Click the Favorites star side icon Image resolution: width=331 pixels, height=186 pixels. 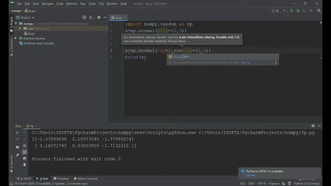(x=11, y=171)
